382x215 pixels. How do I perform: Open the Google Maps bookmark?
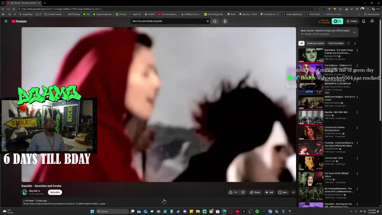tap(26, 14)
